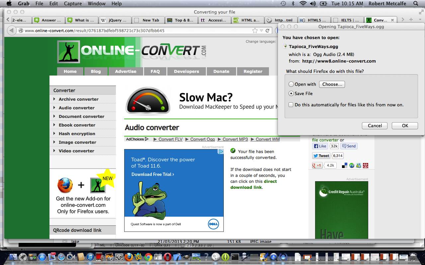Click the Time Machine icon in menu bar
The height and width of the screenshot is (265, 425).
point(283,4)
